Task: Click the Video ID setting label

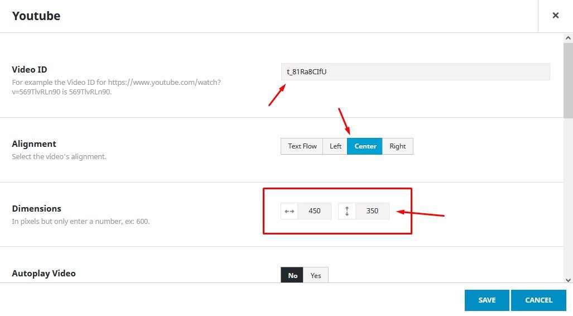Action: point(30,70)
